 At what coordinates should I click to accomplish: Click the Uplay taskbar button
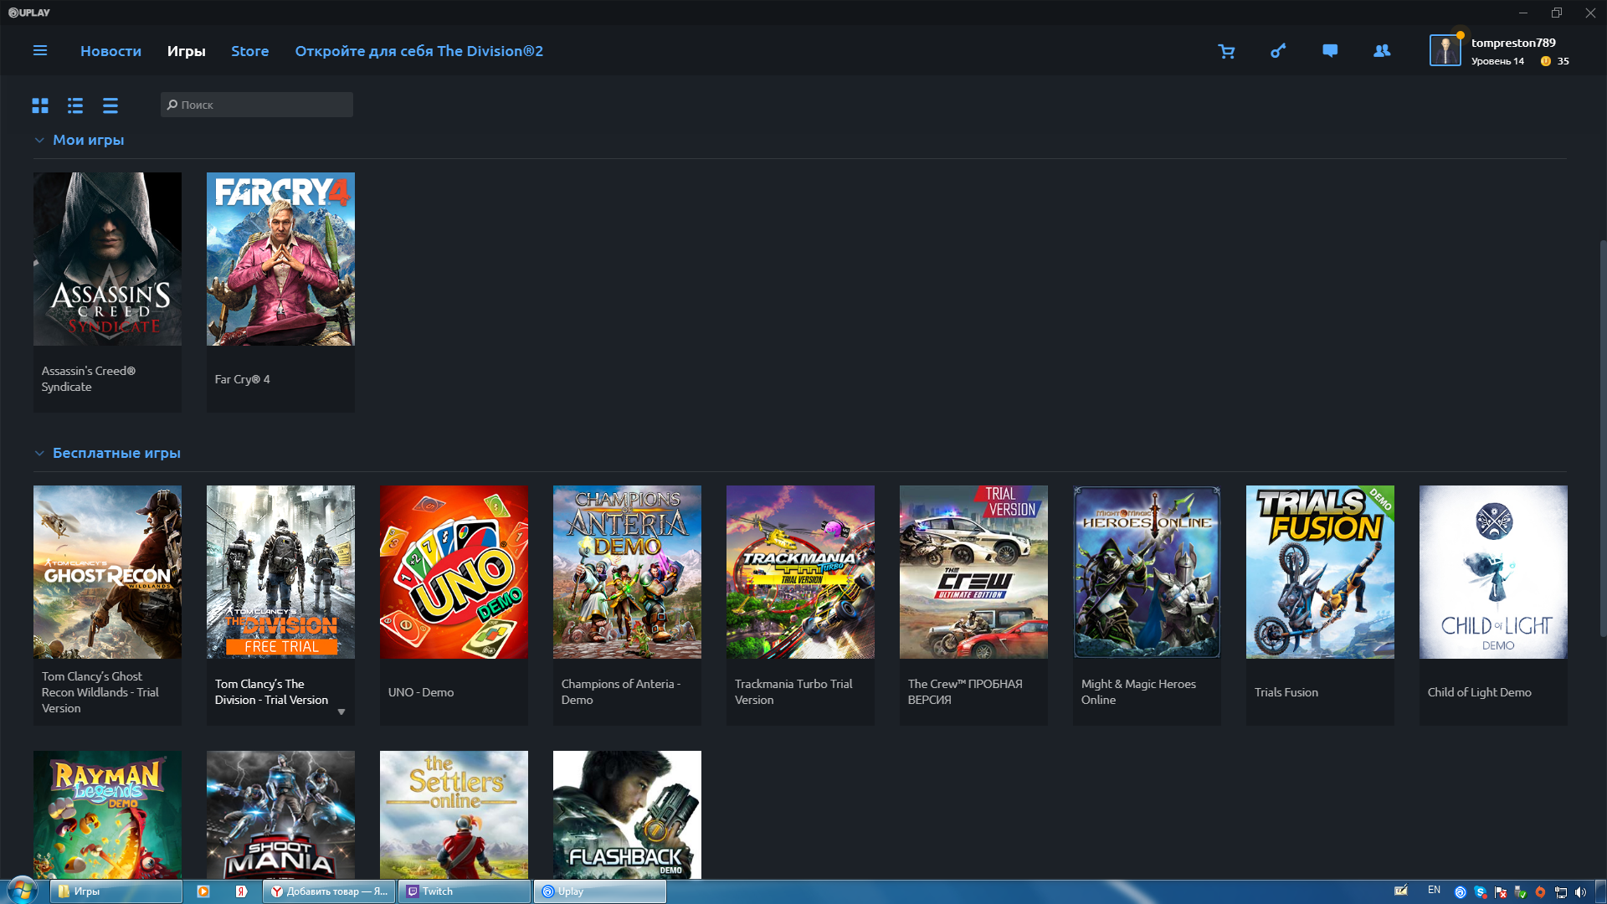point(600,891)
